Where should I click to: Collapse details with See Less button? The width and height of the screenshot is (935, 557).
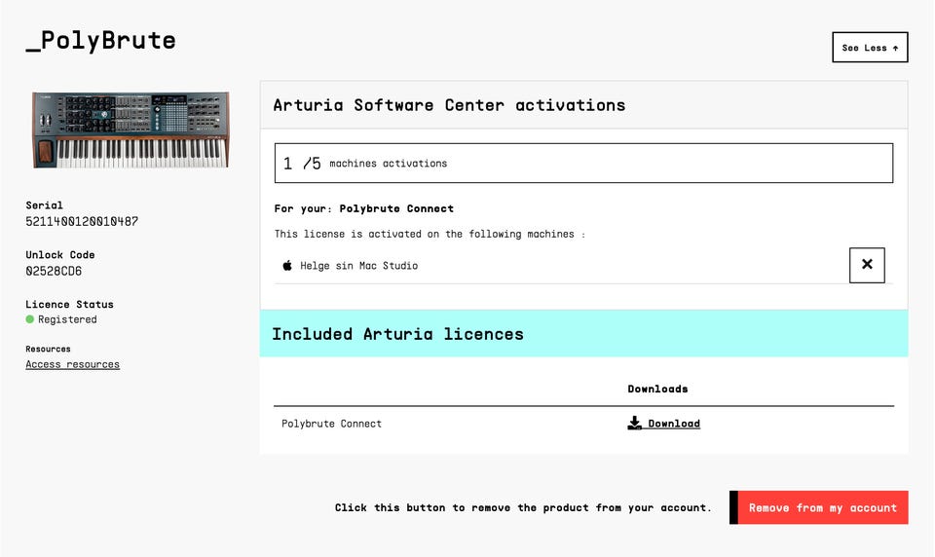[x=870, y=47]
